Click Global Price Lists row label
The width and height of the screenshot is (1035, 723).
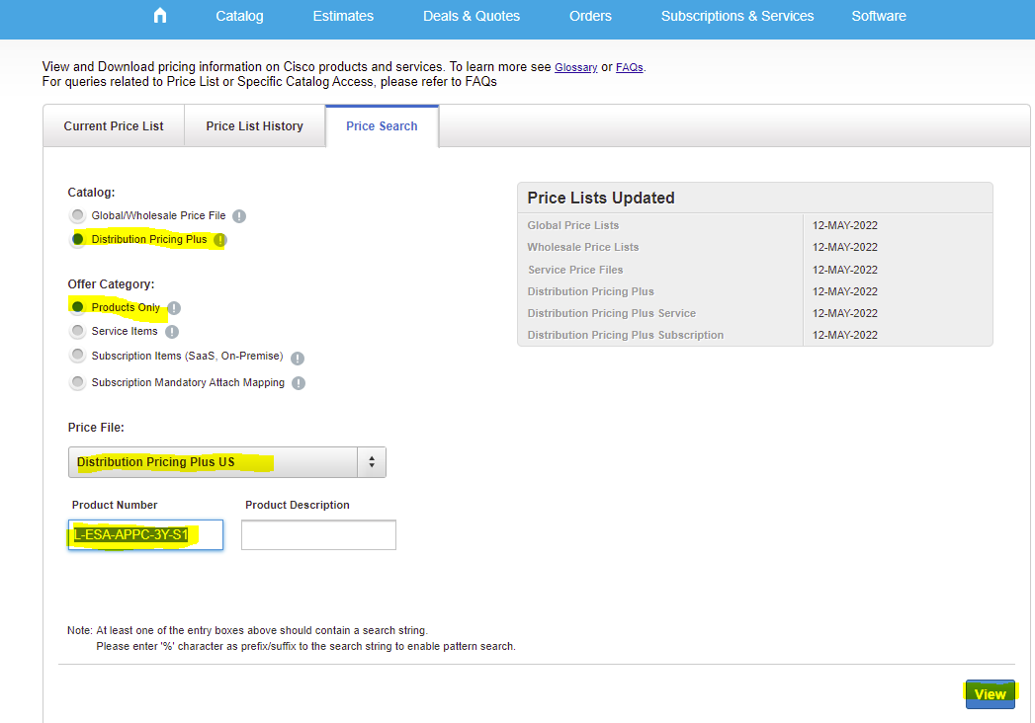coord(573,225)
